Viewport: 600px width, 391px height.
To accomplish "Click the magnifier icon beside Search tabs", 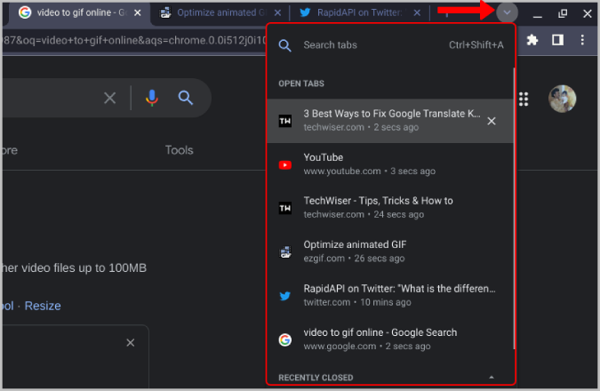I will tap(284, 45).
